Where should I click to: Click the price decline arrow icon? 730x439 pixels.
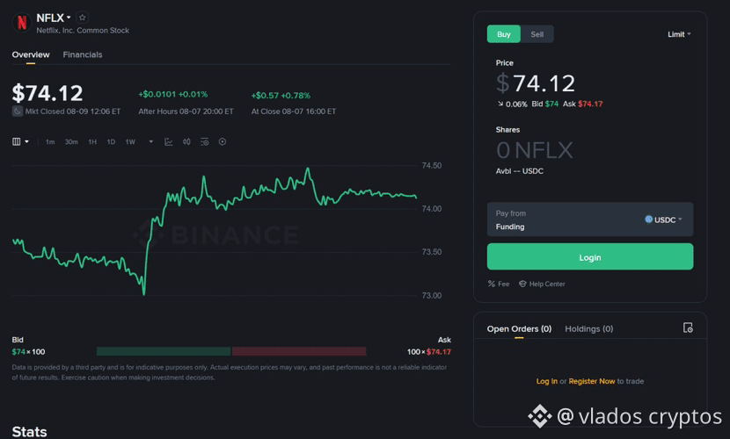(x=500, y=104)
